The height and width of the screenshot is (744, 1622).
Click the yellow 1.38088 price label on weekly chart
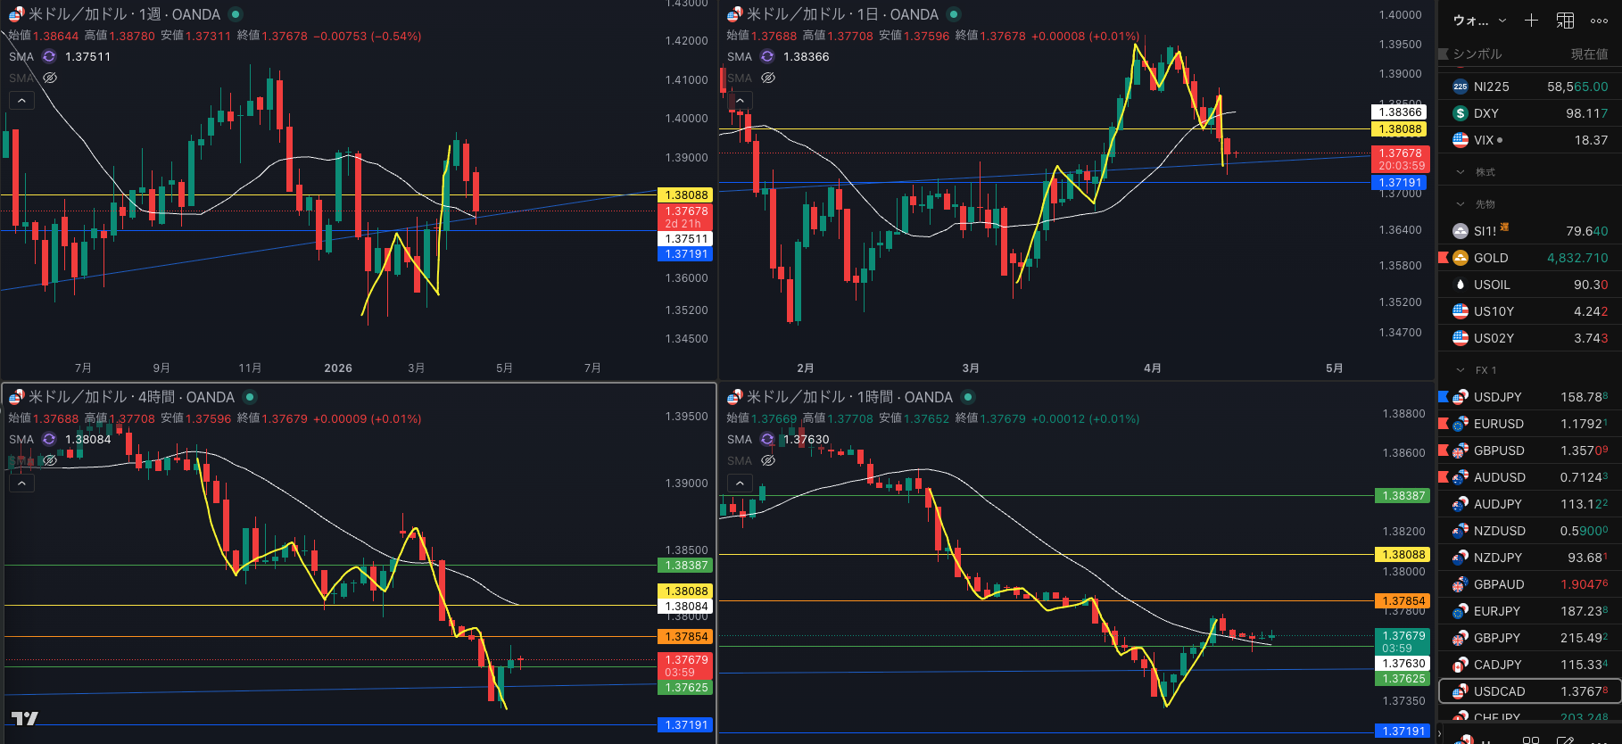point(686,194)
